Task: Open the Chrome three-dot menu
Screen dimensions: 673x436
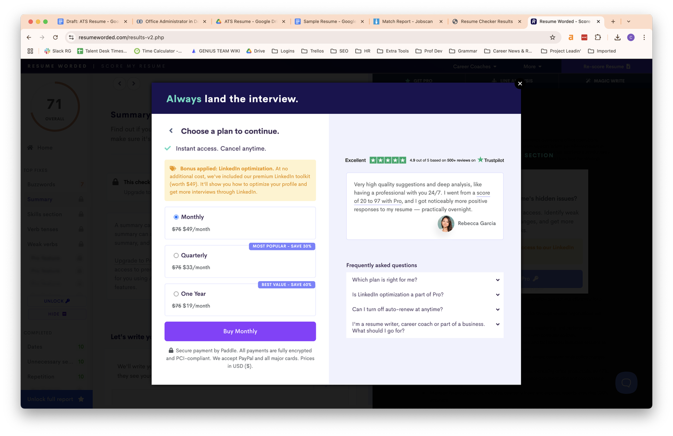Action: click(x=644, y=37)
